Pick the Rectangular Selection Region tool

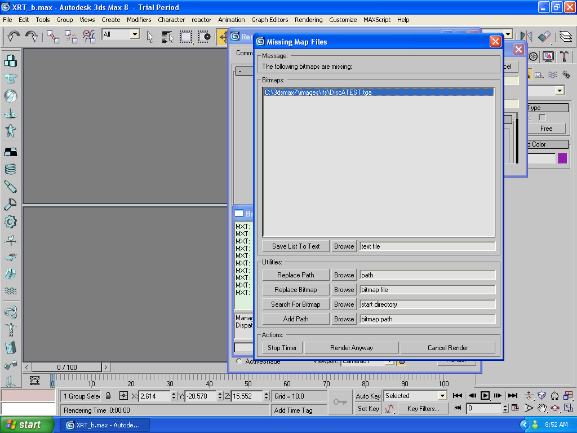[x=186, y=37]
